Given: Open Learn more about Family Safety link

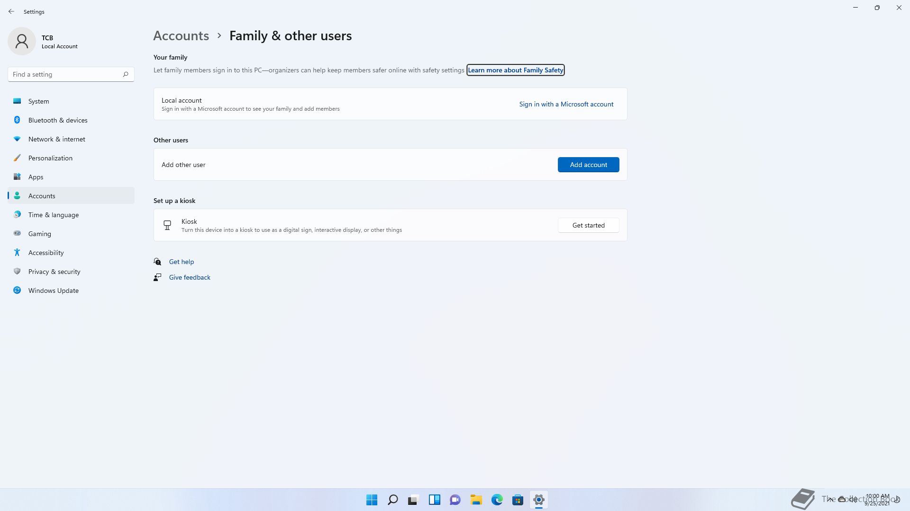Looking at the screenshot, I should click(515, 70).
